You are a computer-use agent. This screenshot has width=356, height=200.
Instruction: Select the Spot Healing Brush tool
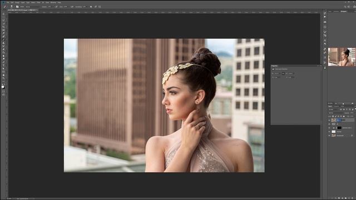coord(3,36)
